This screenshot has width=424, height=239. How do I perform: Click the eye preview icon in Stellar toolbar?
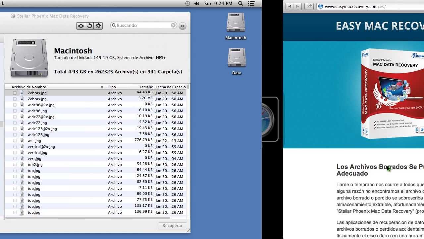80,26
